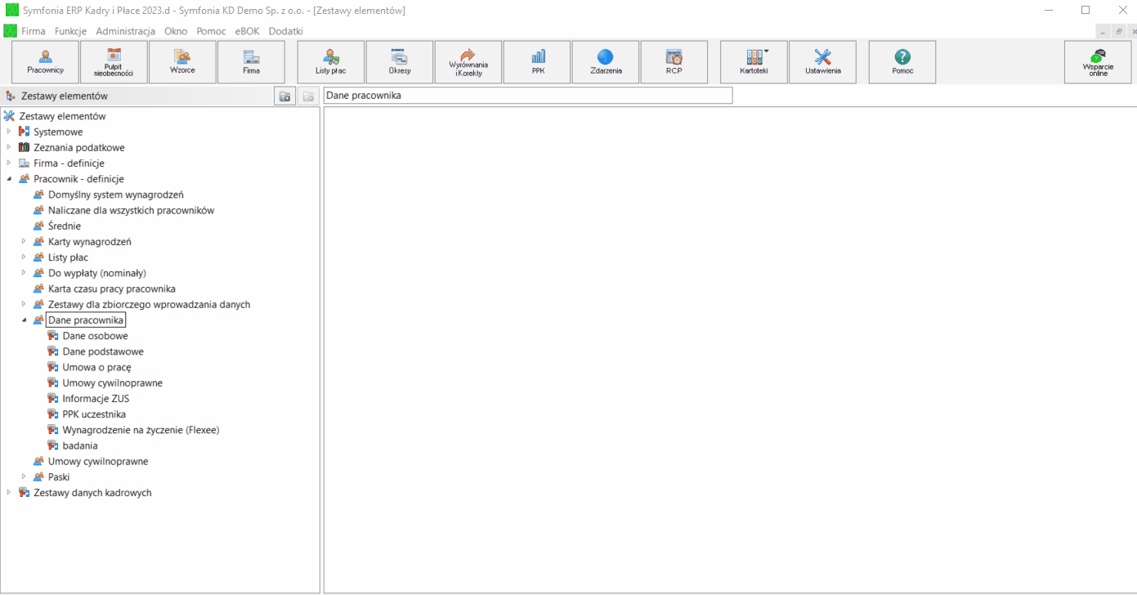Open the Zdarzenia toolbar button

coord(606,62)
